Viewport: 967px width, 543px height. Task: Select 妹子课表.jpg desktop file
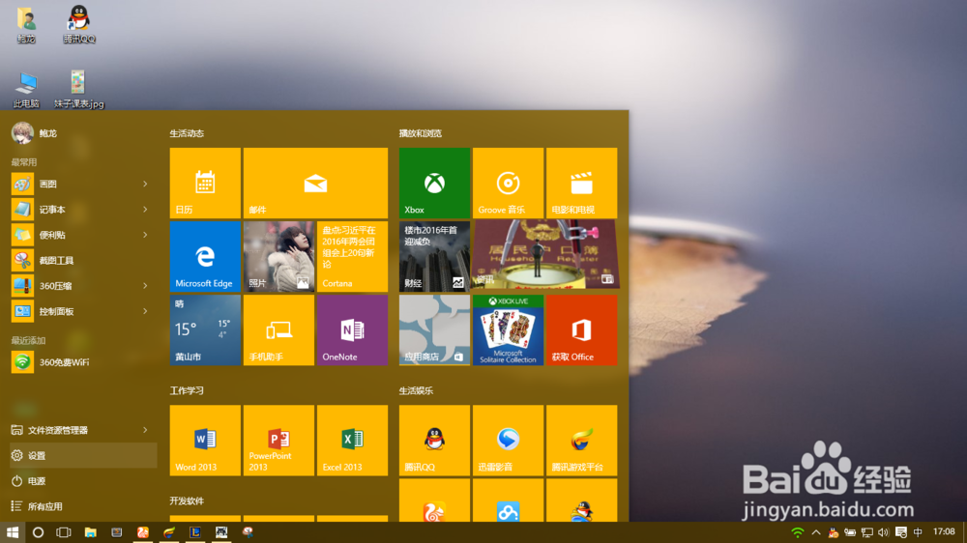pos(78,90)
